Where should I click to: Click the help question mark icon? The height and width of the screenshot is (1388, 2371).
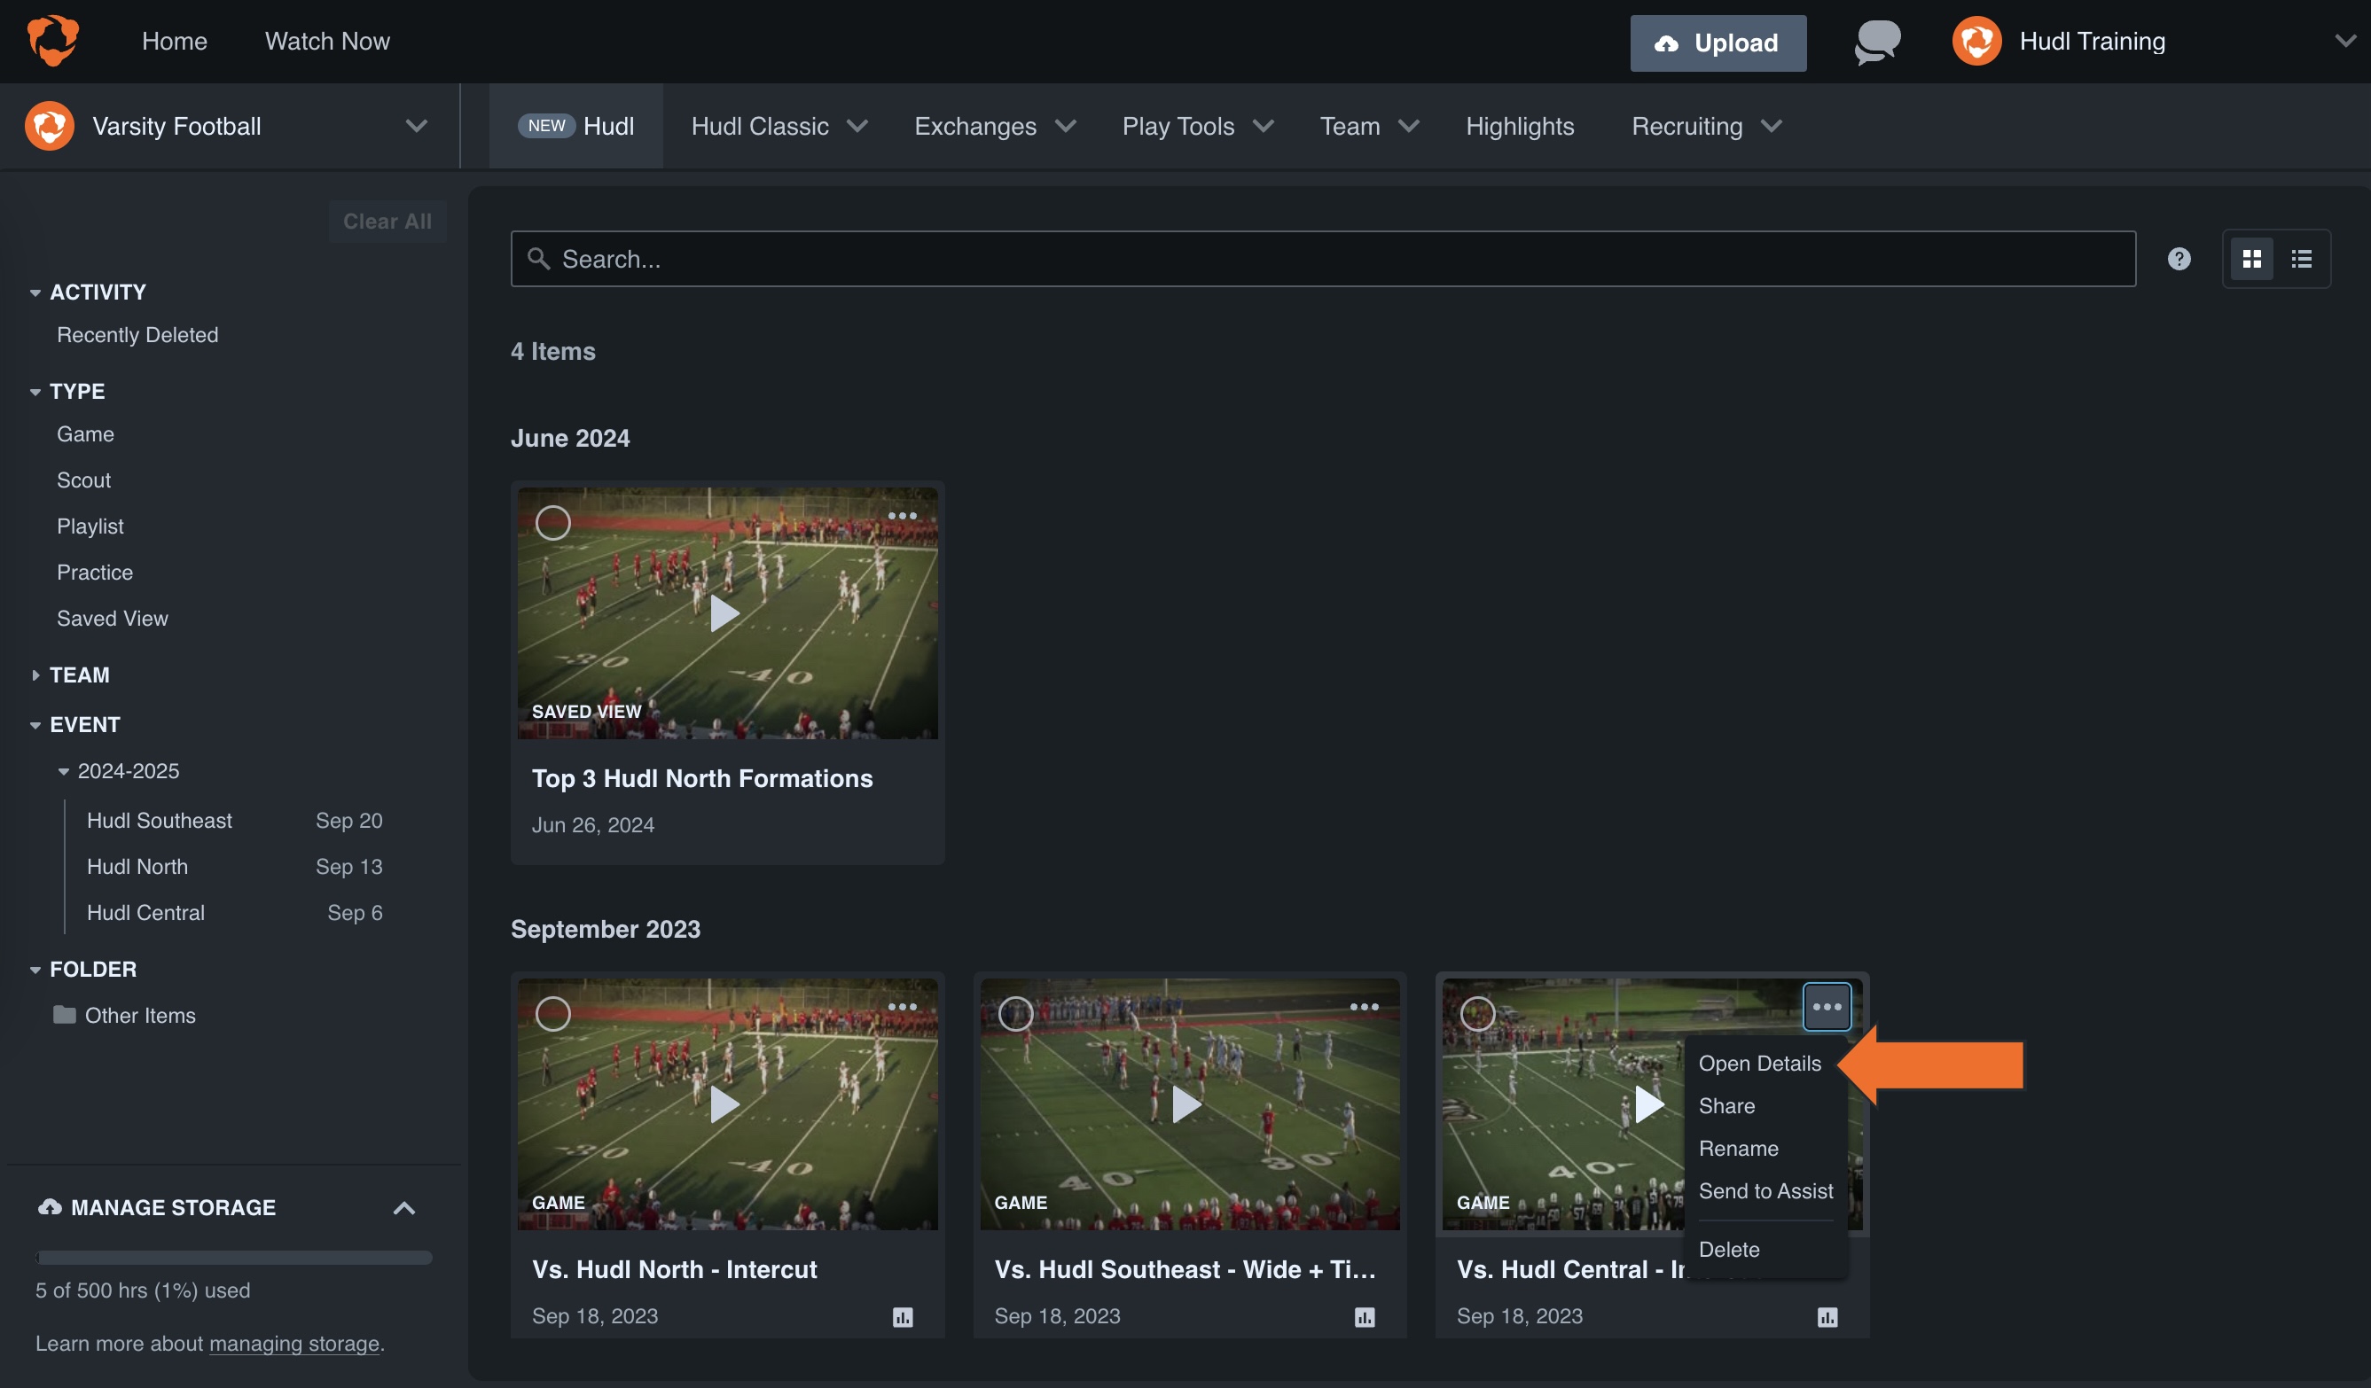tap(2180, 259)
